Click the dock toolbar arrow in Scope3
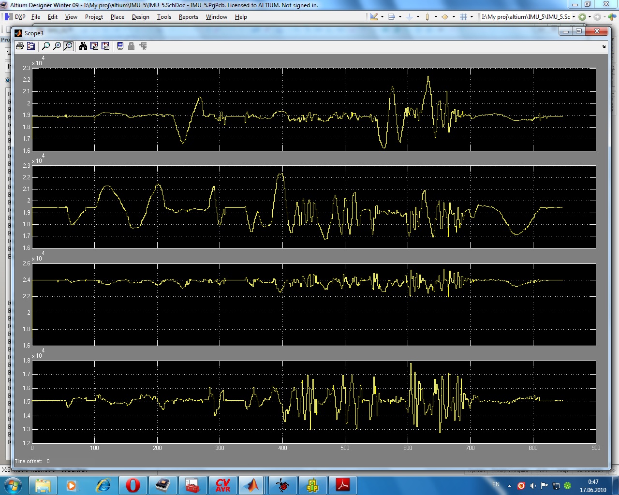The height and width of the screenshot is (495, 619). (604, 47)
